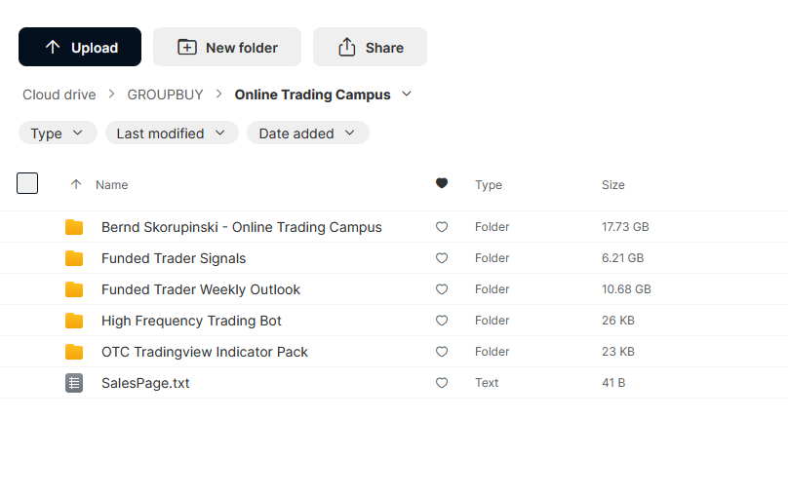The height and width of the screenshot is (495, 788).
Task: Select Funded Trader Weekly Outlook name
Action: click(201, 289)
